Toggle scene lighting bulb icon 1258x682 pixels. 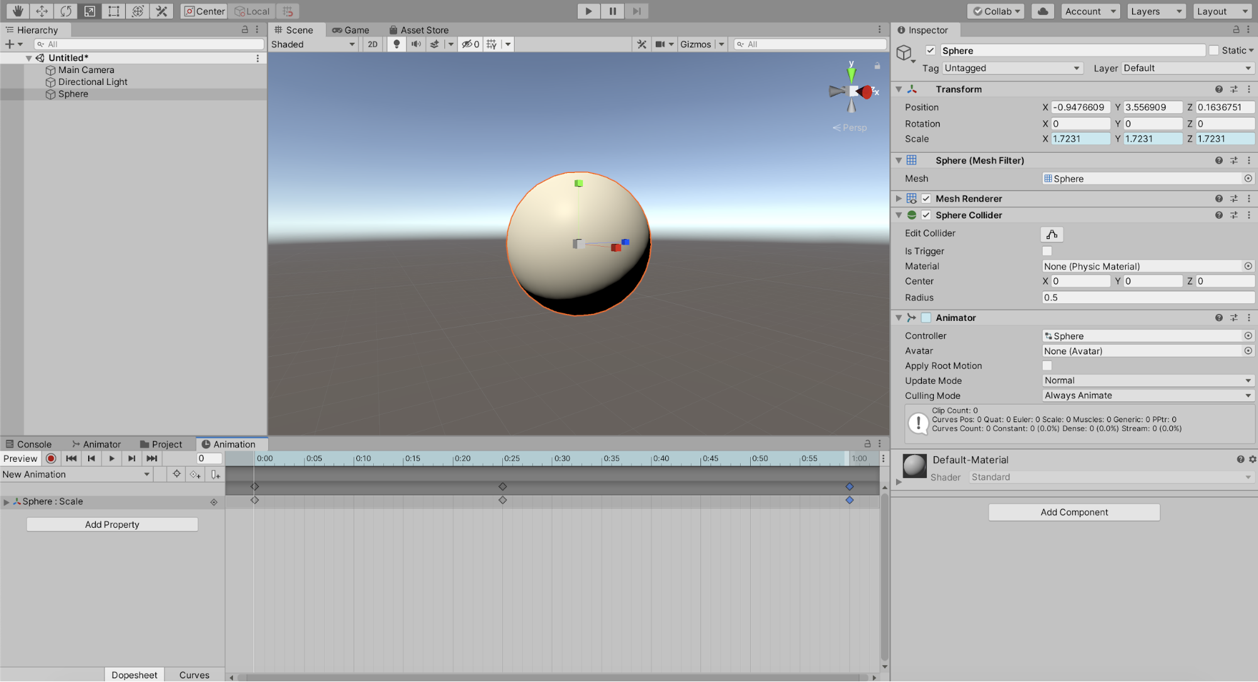396,44
